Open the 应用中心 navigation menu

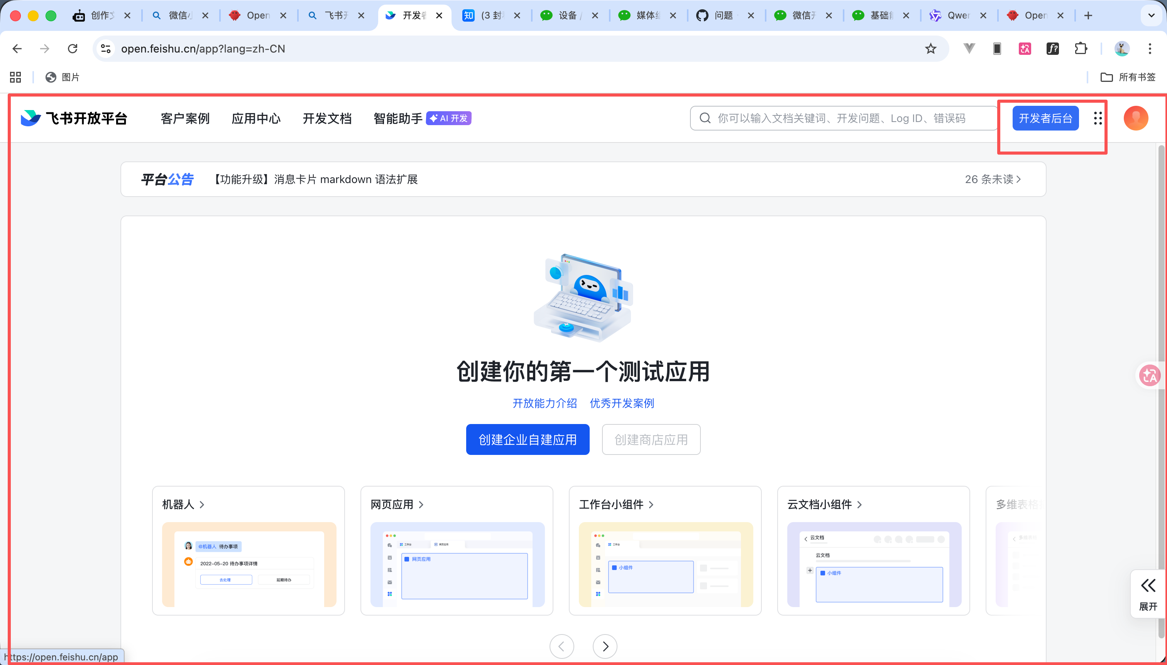[x=256, y=118]
